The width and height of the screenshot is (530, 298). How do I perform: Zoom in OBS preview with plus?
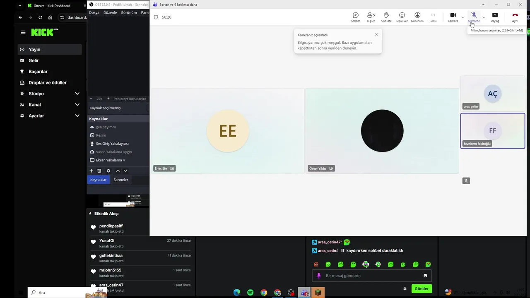108,99
